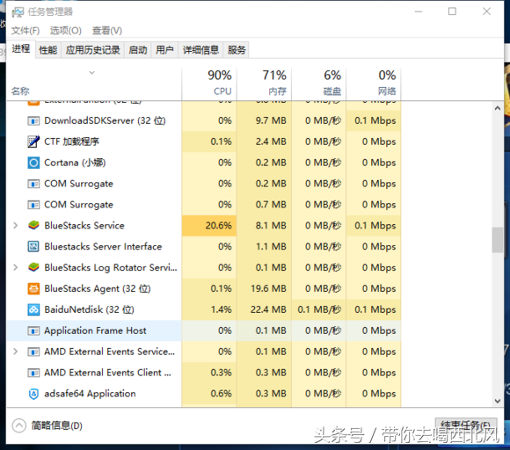Open the 文件(F) menu
510x450 pixels.
[x=25, y=31]
